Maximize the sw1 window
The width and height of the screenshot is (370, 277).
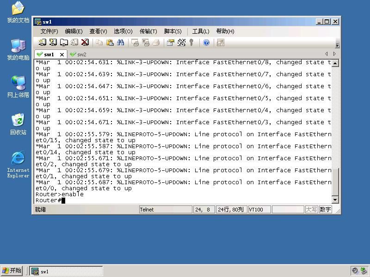coord(327,22)
